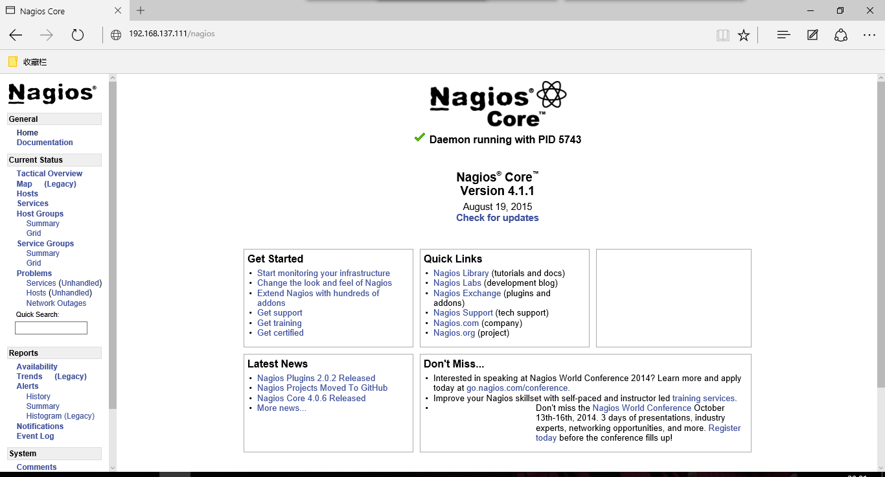Close the Nagios Core tab
885x477 pixels.
pos(118,11)
